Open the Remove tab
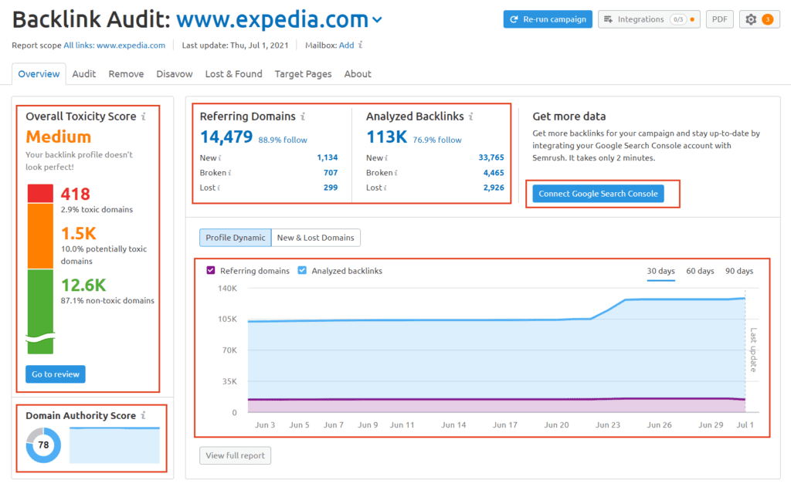This screenshot has height=487, width=791. 126,73
